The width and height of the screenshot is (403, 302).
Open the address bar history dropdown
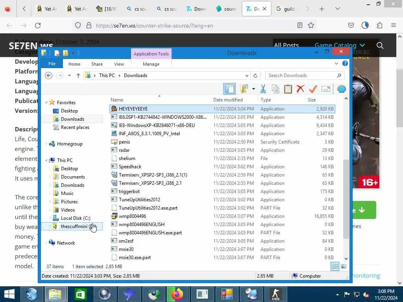[x=247, y=75]
